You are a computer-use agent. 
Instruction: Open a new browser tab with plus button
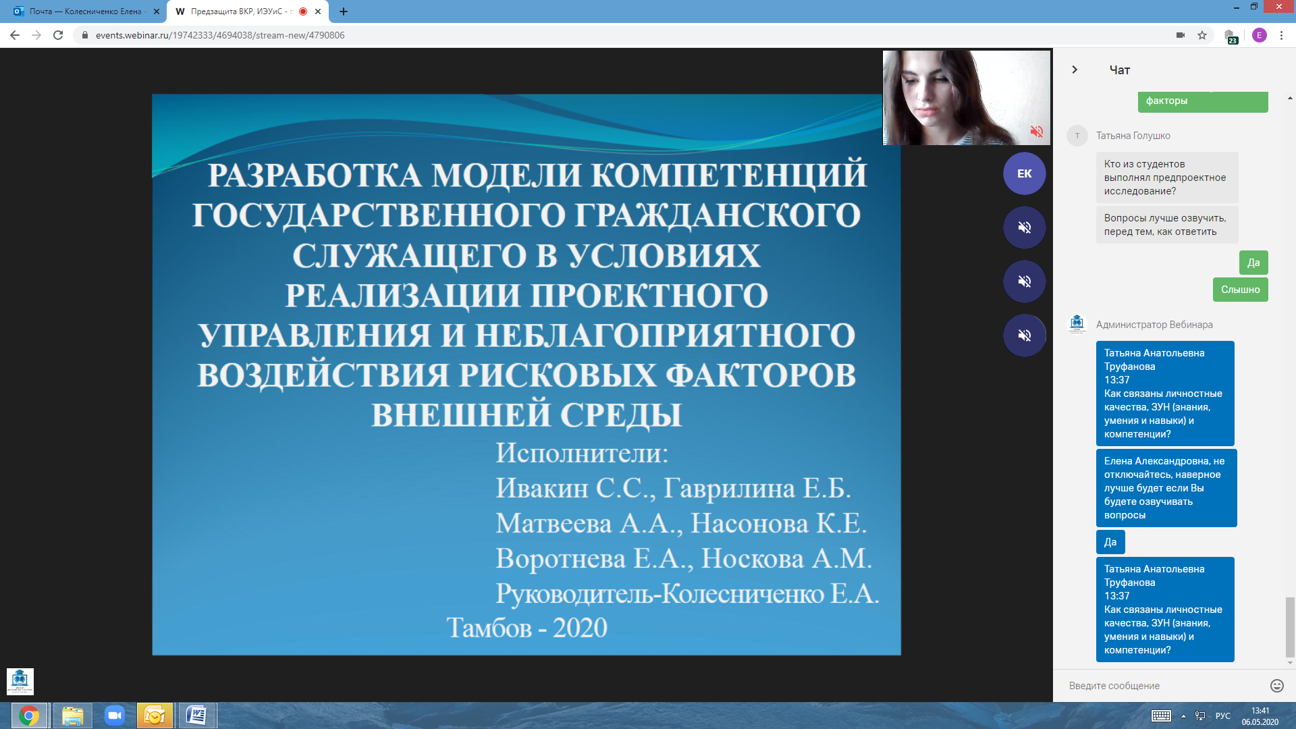(x=344, y=11)
